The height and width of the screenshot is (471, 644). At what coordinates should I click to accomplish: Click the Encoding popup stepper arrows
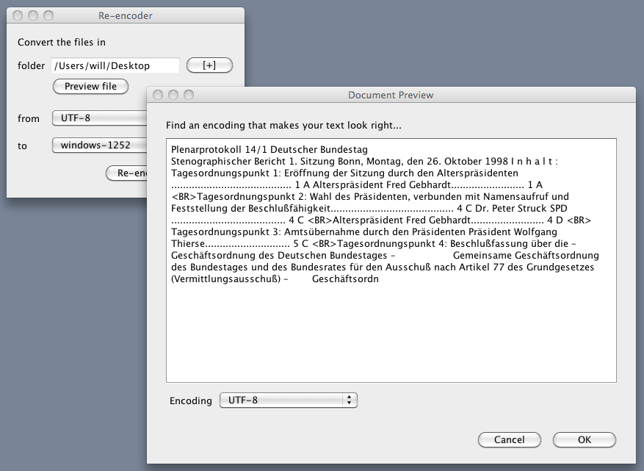[347, 400]
